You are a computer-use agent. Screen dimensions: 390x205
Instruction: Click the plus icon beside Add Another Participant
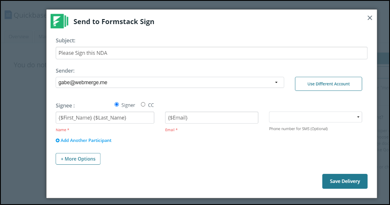58,141
